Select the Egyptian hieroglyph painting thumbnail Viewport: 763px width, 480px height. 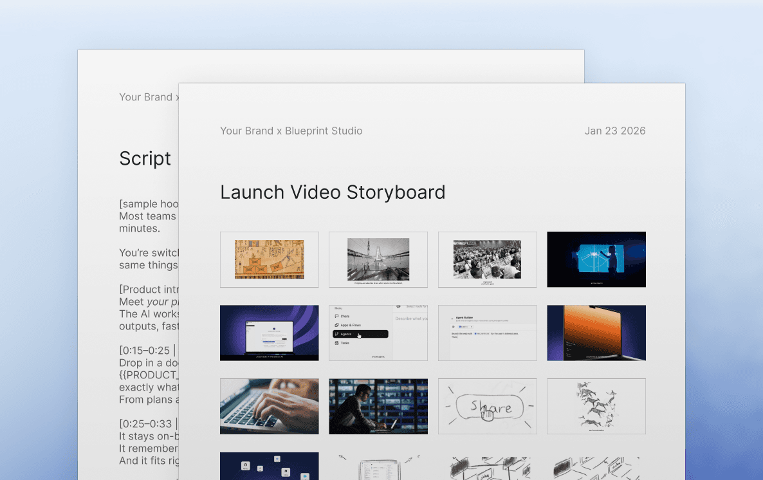pos(269,259)
